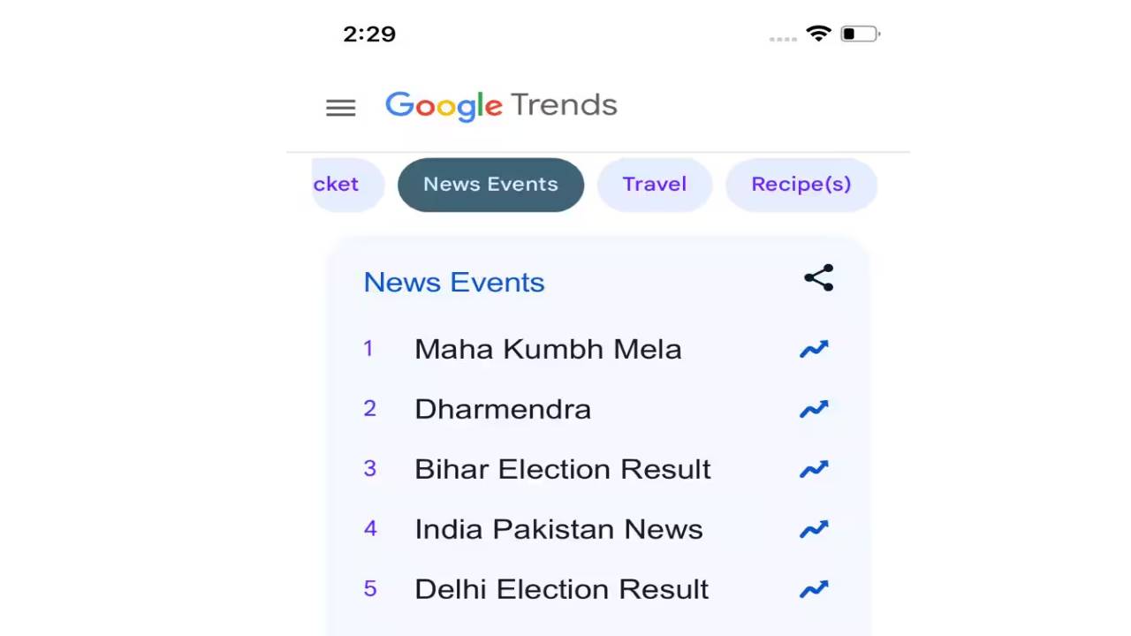Viewport: 1131px width, 636px height.
Task: Tap the battery indicator in status bar
Action: [859, 34]
